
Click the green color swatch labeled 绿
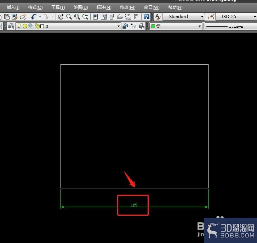(153, 26)
